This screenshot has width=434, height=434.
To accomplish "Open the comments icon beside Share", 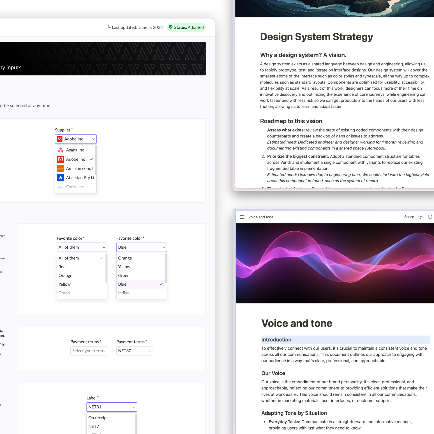I will 421,217.
